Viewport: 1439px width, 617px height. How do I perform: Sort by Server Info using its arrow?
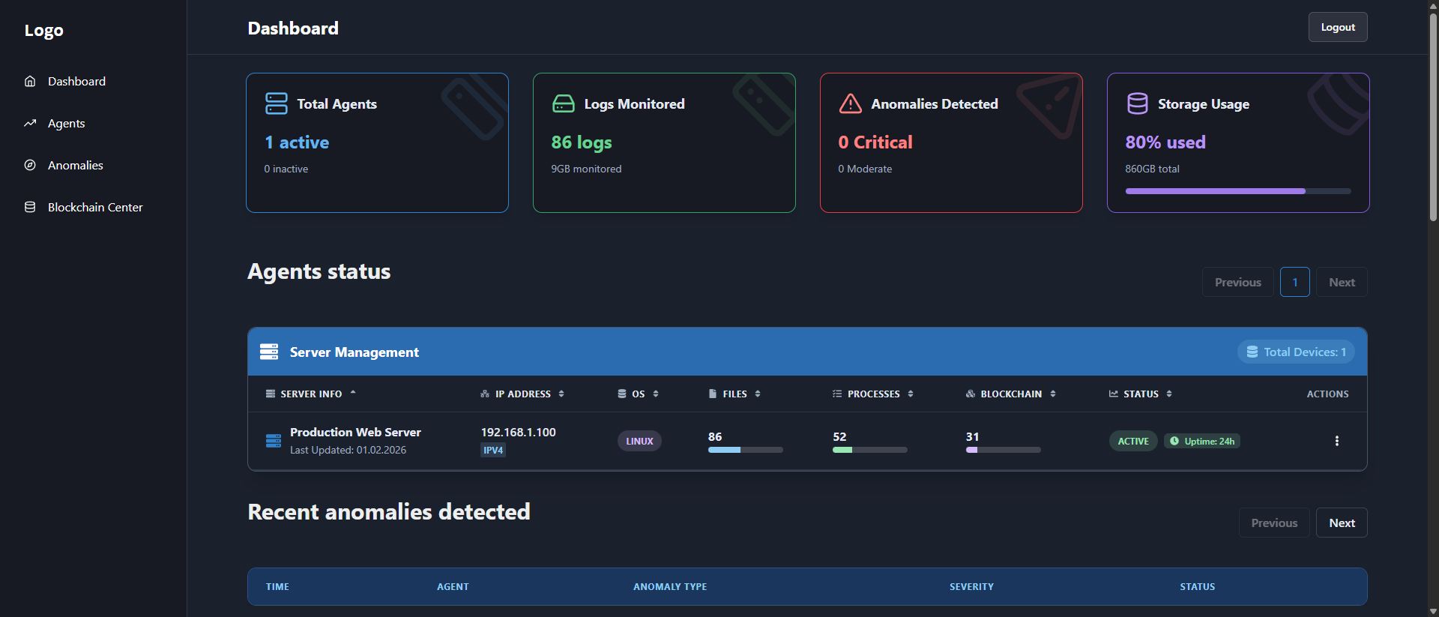pos(353,393)
